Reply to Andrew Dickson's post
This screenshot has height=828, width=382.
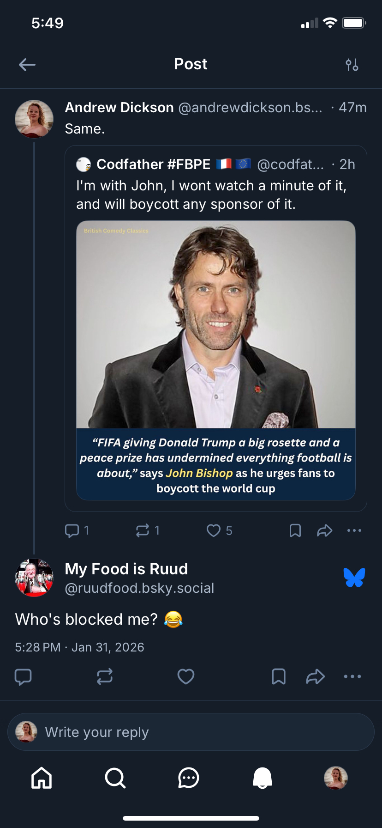72,530
